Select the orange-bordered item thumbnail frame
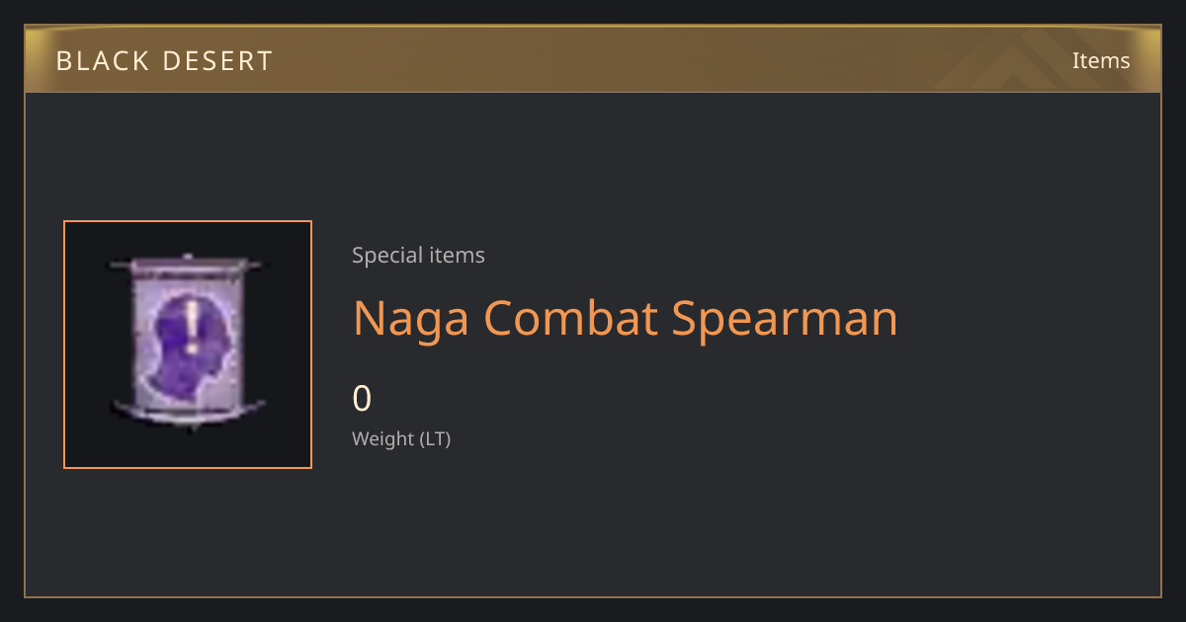 tap(188, 345)
